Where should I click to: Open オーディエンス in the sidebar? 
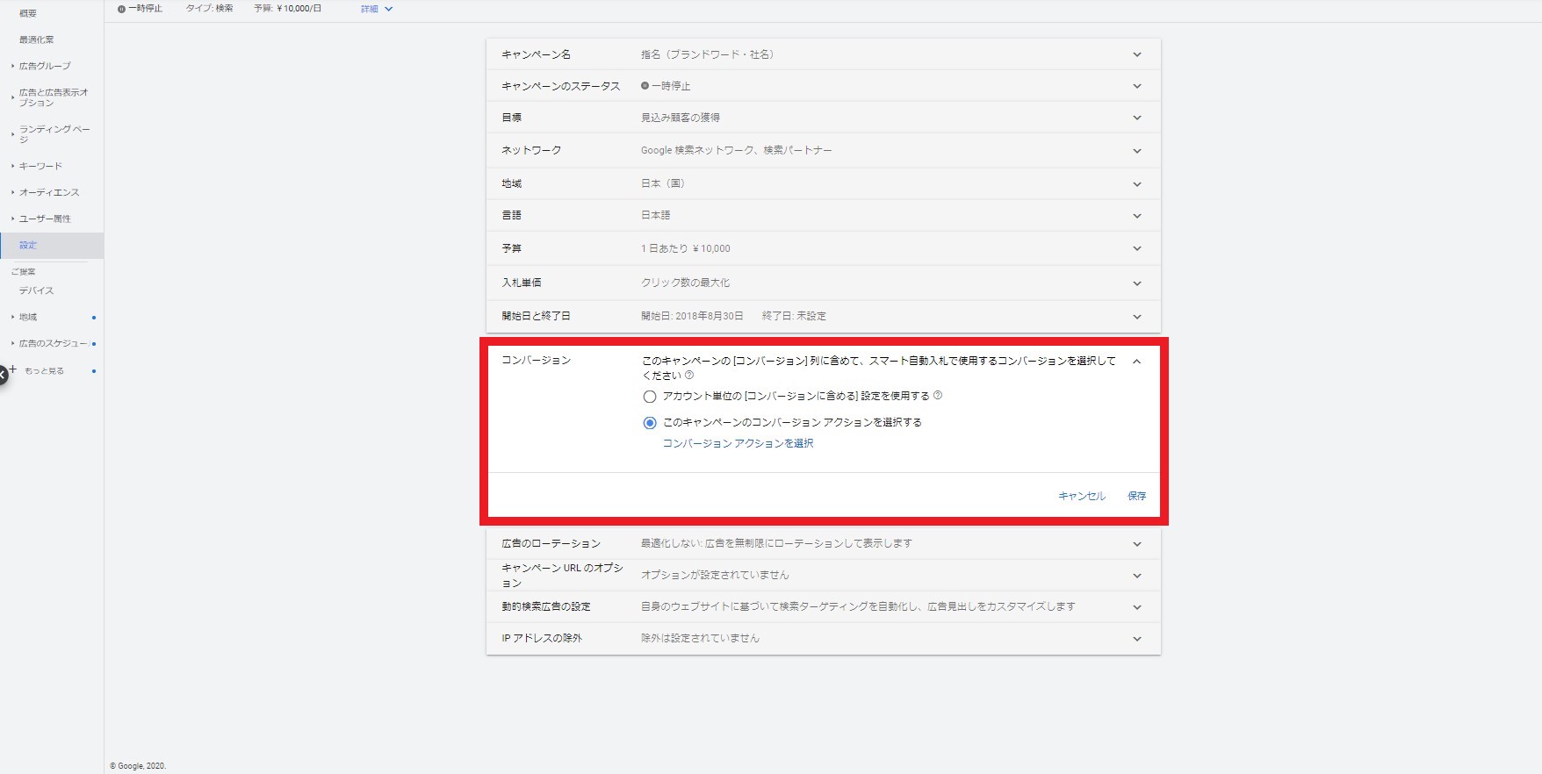(49, 192)
